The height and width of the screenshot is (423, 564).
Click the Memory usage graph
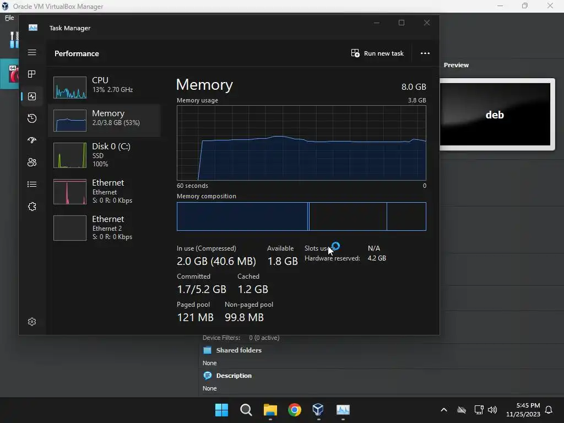point(301,143)
